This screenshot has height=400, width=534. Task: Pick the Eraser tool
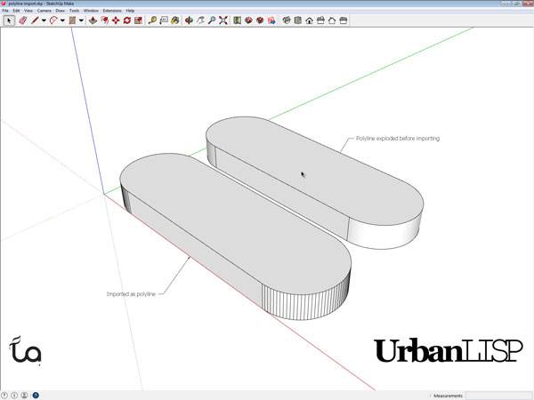22,20
